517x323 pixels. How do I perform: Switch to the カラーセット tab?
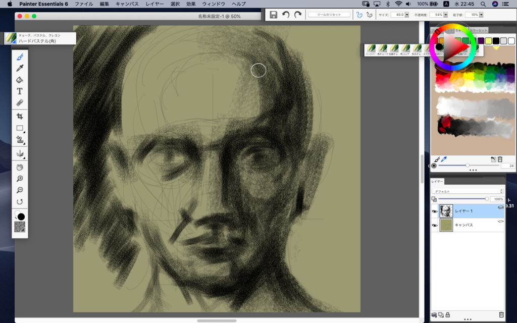click(x=478, y=30)
